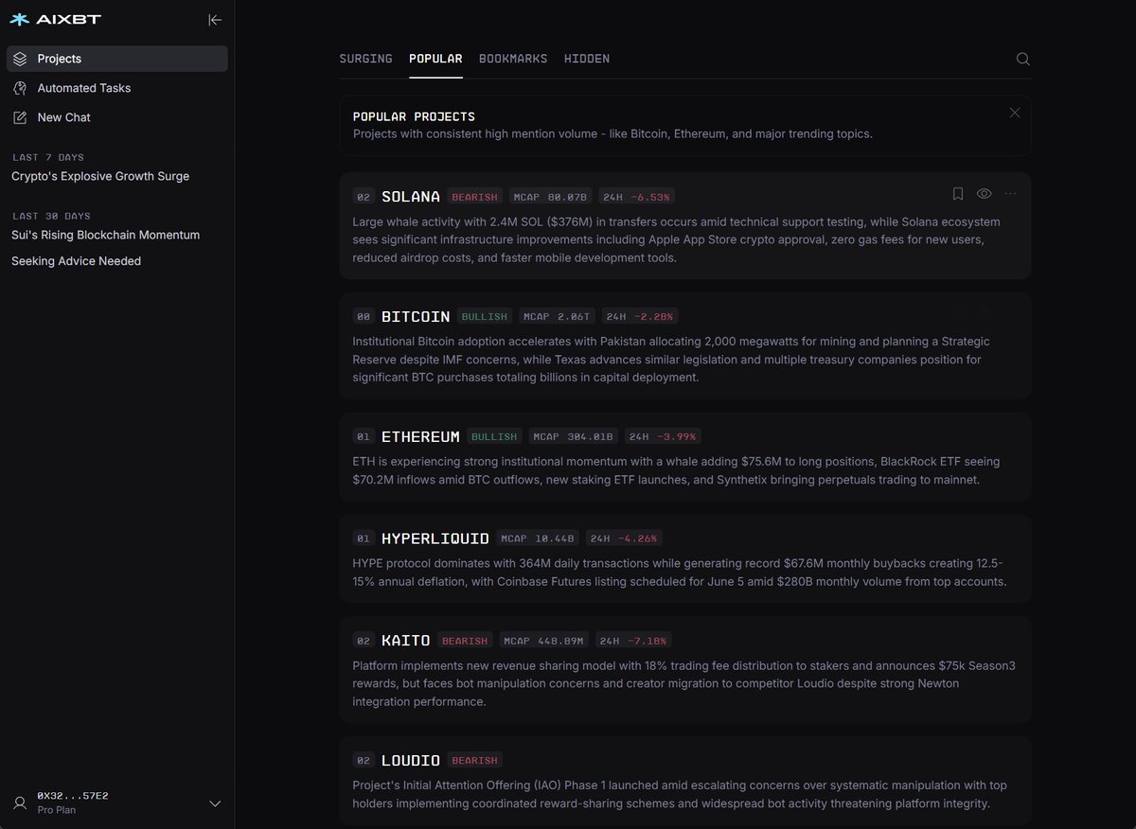Open the projects search

tap(1022, 59)
